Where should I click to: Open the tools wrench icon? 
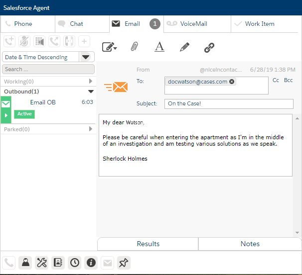[x=41, y=263]
